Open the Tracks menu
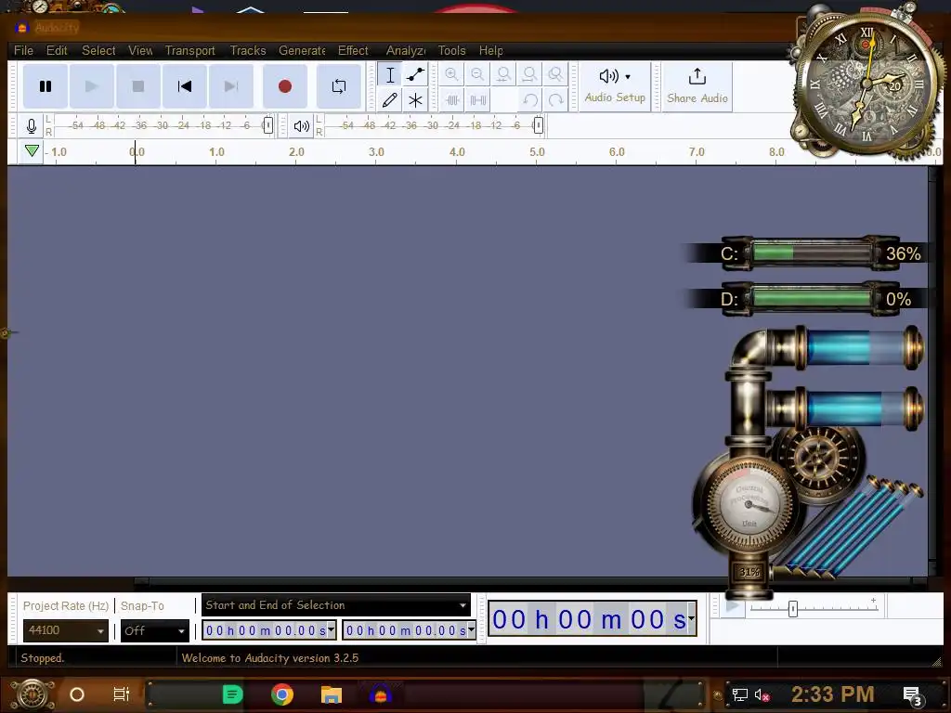The image size is (951, 713). pos(247,50)
